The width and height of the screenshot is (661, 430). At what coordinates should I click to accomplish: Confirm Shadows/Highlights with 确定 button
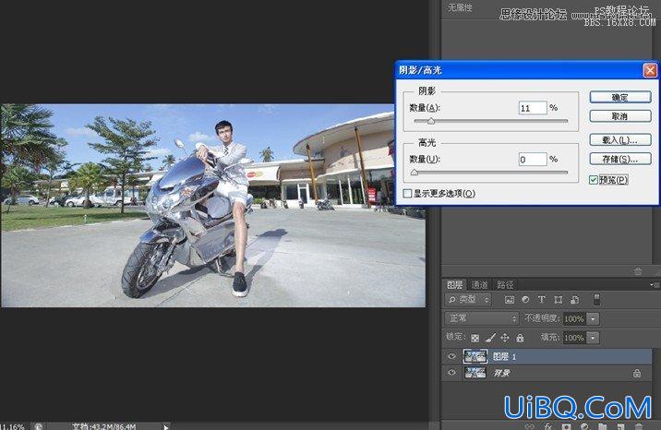620,97
